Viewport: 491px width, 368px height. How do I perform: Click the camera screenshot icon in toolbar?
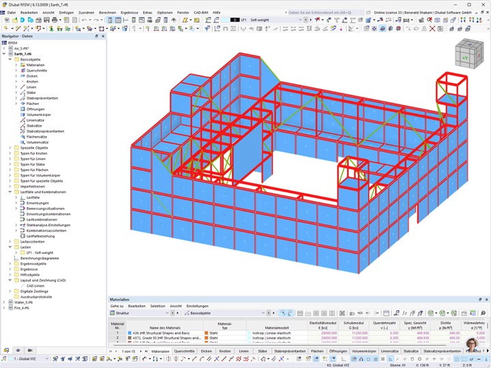pyautogui.click(x=441, y=29)
